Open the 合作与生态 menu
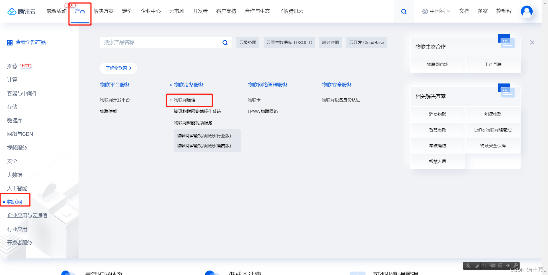 [257, 11]
